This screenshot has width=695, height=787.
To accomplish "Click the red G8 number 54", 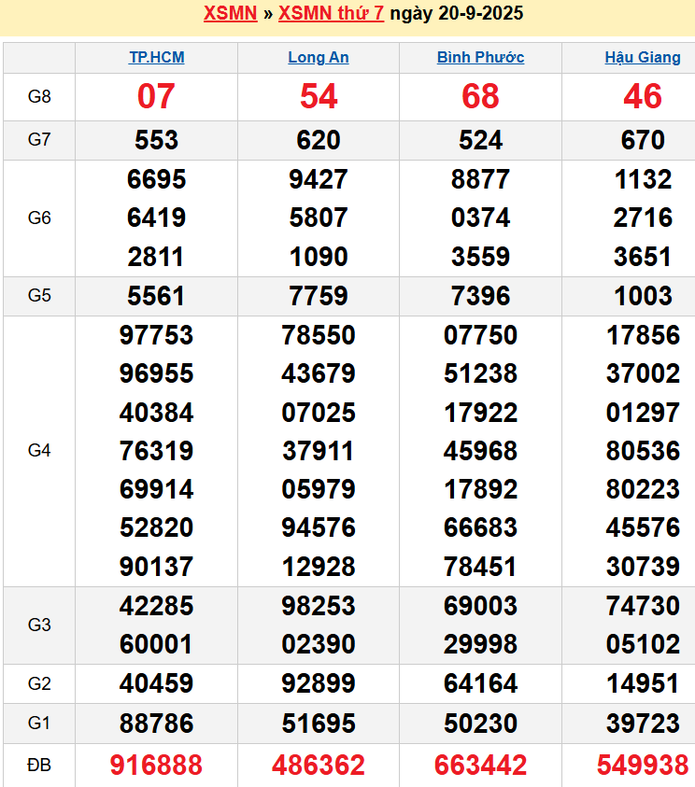I will coord(319,96).
